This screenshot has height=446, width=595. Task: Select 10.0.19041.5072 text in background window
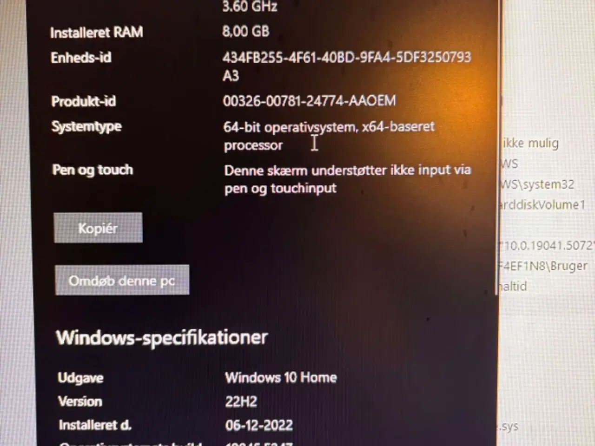[547, 245]
